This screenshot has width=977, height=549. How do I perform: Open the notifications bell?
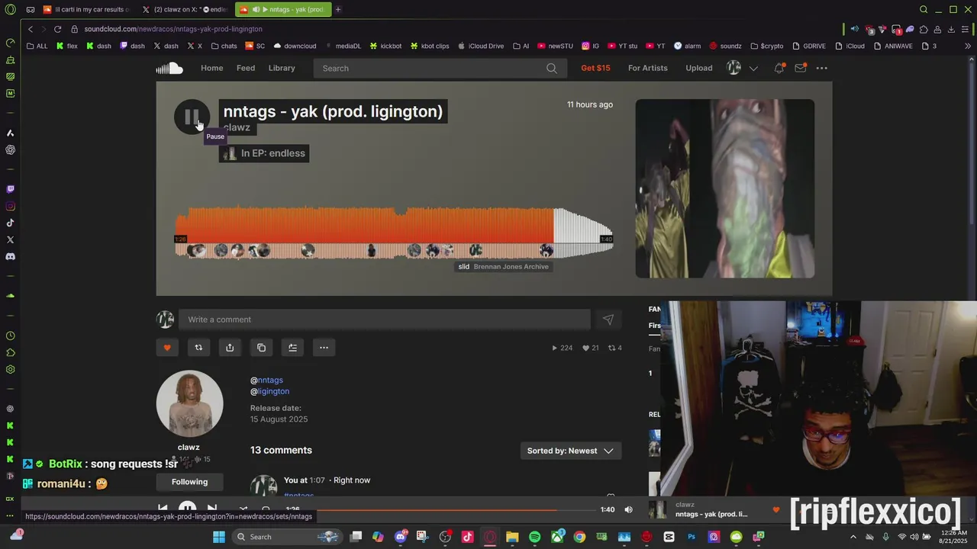[779, 68]
